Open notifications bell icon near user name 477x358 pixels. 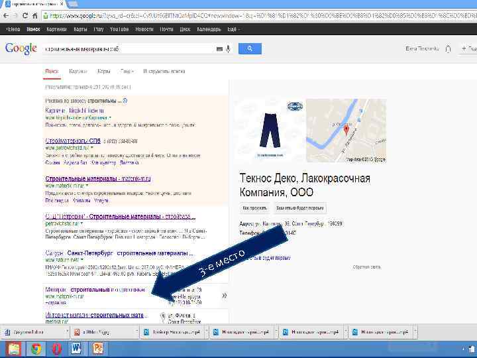click(x=448, y=48)
